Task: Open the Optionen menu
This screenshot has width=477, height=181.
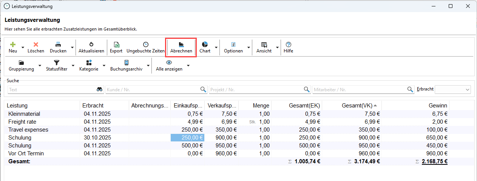Action: [233, 47]
